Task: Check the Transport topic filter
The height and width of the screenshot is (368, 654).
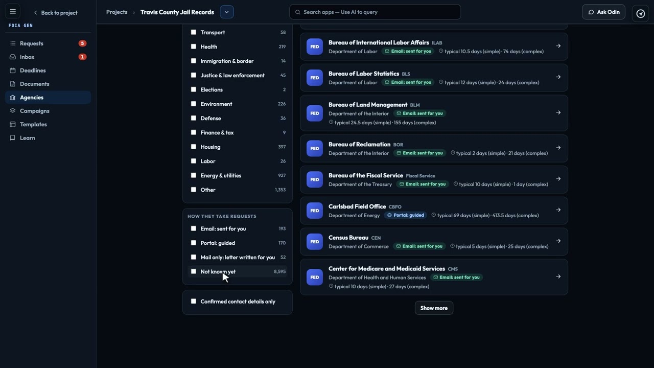Action: [194, 32]
